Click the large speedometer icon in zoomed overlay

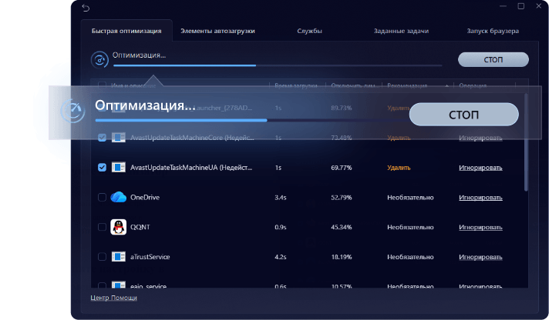tap(72, 111)
